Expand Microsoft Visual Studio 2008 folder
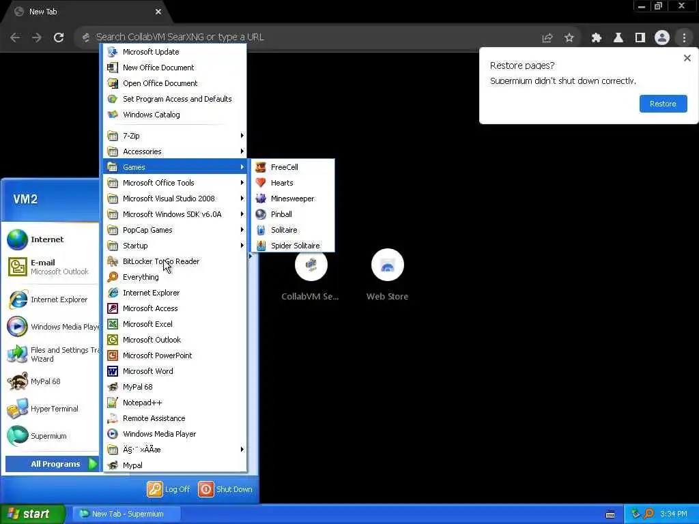Screen dimensions: 699x524 [x=175, y=199]
